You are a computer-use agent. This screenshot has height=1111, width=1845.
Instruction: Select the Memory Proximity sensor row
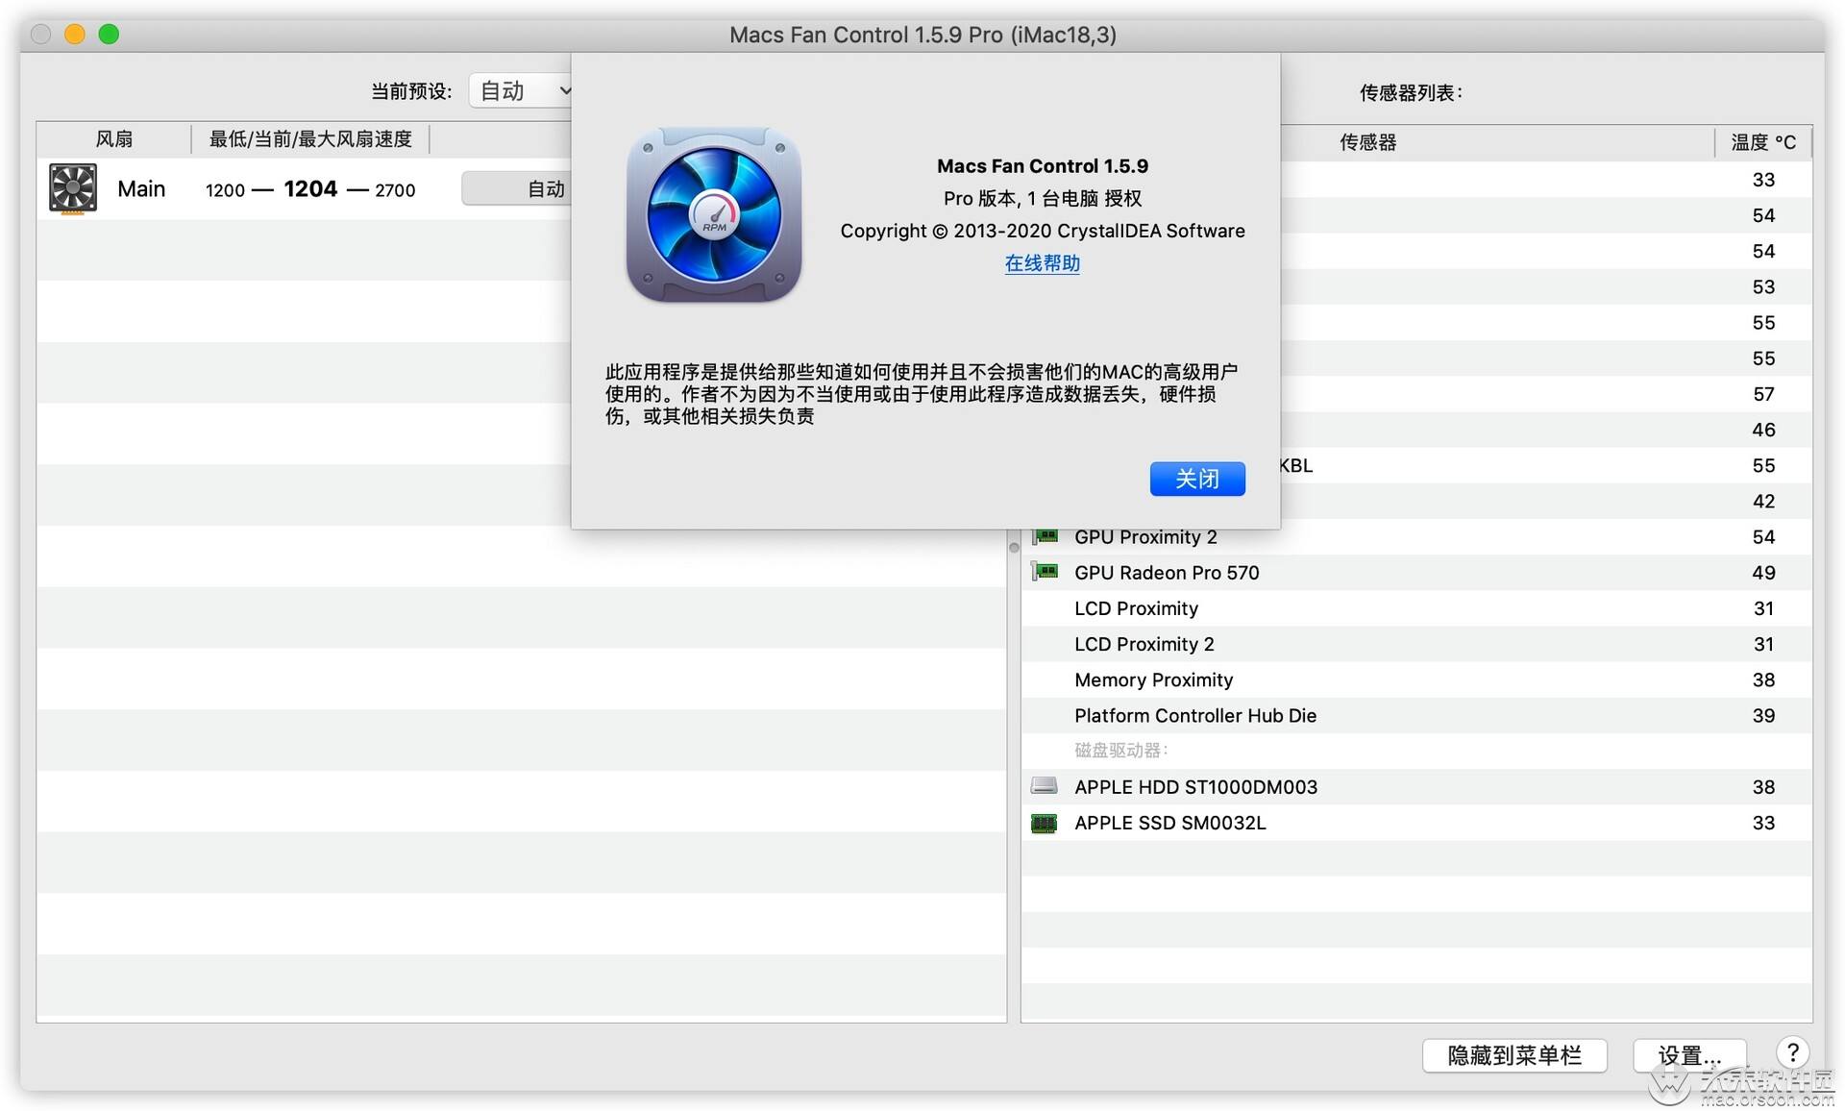point(1416,679)
